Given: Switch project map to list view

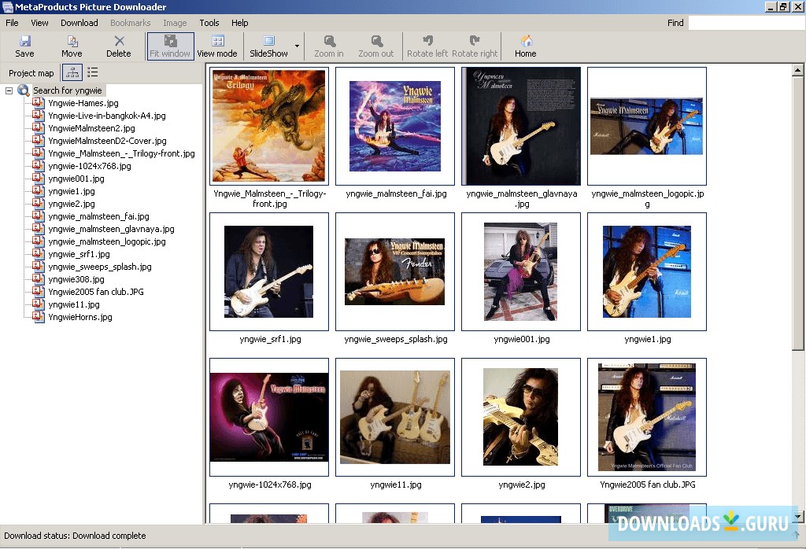Looking at the screenshot, I should (x=92, y=72).
